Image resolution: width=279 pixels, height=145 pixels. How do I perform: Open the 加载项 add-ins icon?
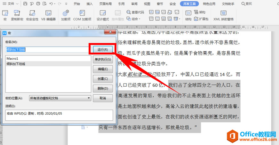pyautogui.click(x=66, y=15)
